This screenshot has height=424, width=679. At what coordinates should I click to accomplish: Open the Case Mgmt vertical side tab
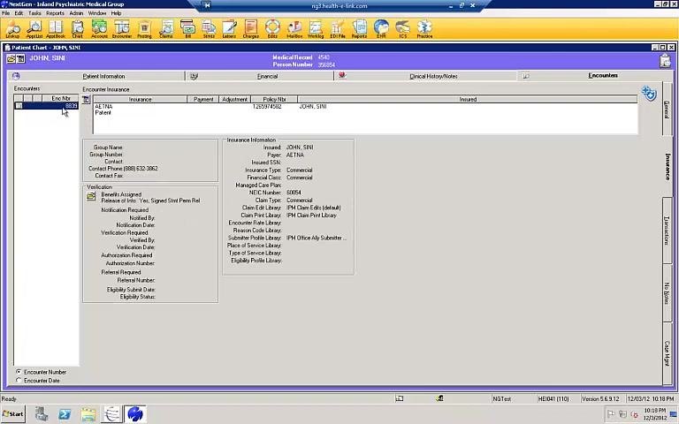click(667, 353)
